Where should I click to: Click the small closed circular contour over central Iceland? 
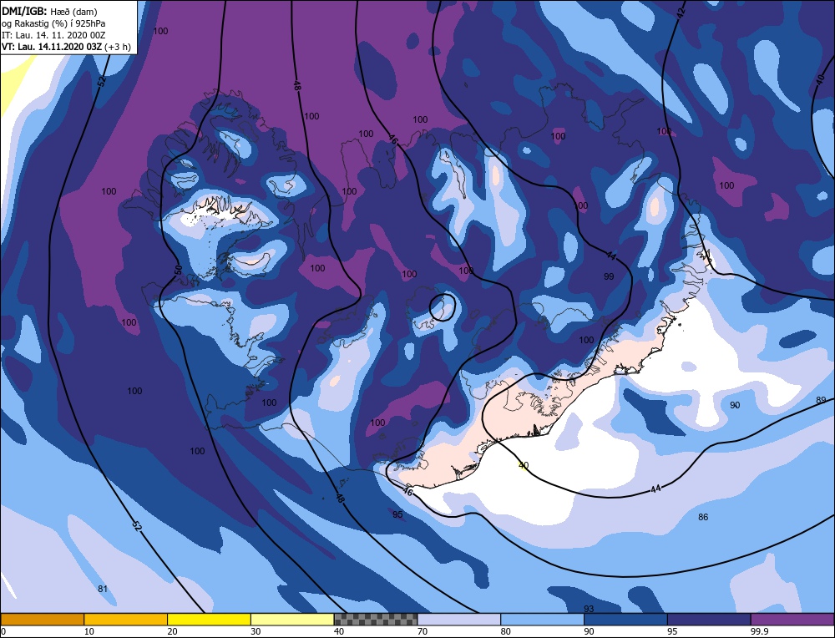(x=442, y=307)
